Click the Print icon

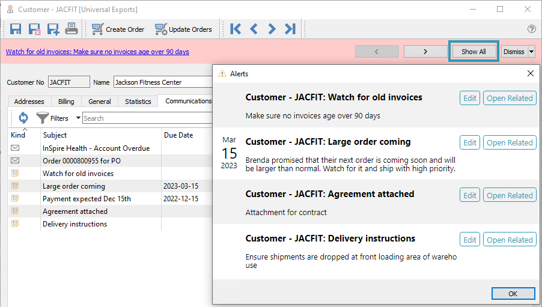click(x=72, y=29)
